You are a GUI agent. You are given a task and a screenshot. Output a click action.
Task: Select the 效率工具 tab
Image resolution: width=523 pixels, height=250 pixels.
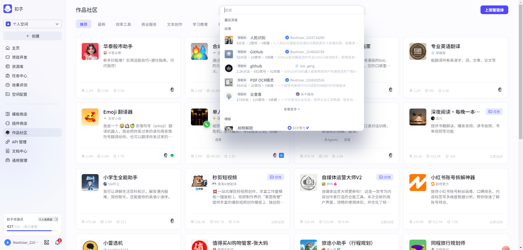point(123,24)
